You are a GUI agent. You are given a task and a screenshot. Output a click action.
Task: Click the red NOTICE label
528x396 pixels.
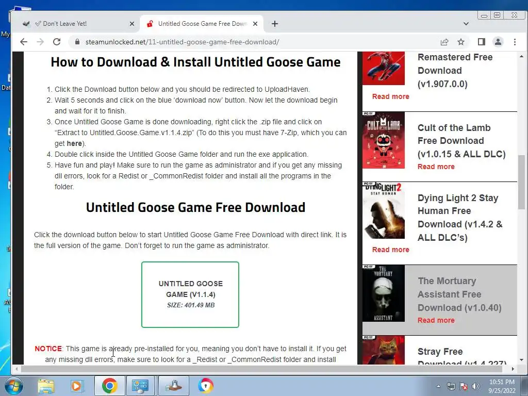tap(48, 349)
